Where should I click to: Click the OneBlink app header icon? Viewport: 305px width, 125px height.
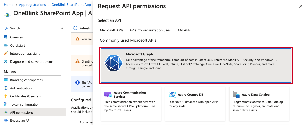(x=7, y=15)
